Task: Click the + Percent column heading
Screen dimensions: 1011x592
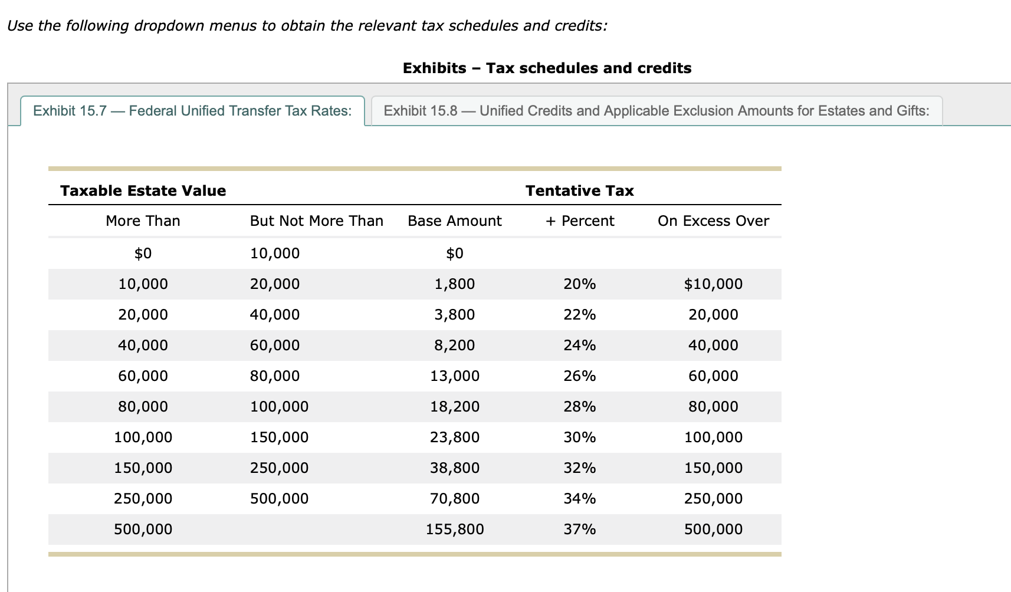Action: click(579, 221)
